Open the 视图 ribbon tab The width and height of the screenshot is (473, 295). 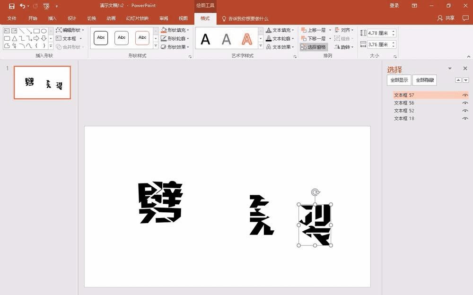tap(183, 18)
